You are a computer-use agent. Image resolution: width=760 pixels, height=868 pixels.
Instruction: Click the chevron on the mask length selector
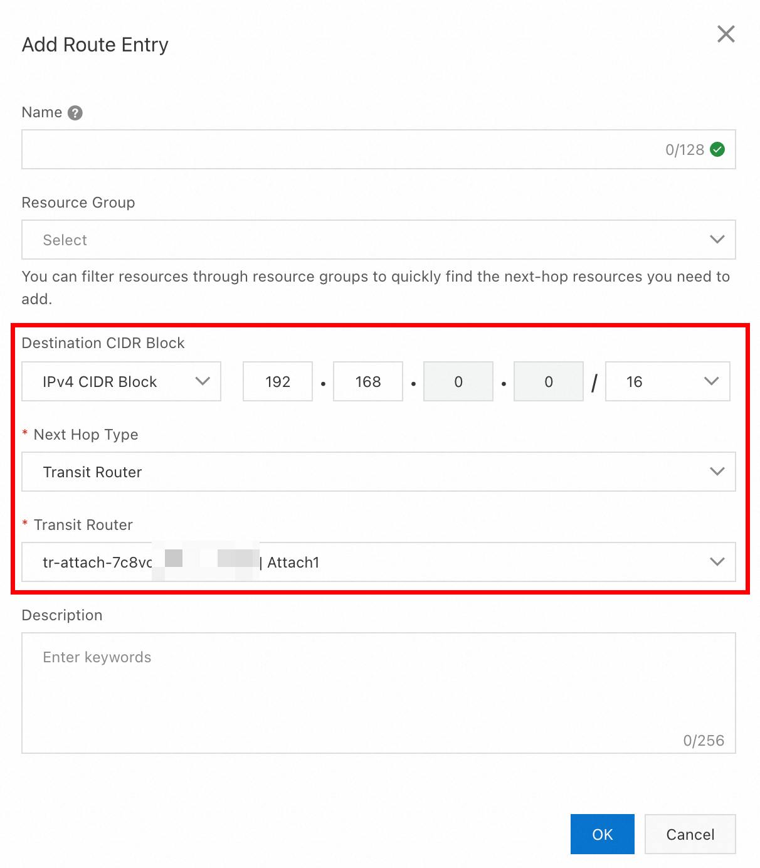click(x=711, y=381)
